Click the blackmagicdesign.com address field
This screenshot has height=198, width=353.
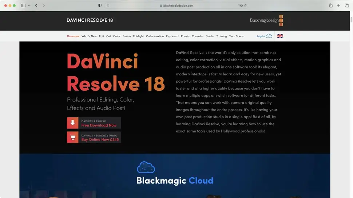[x=176, y=5]
